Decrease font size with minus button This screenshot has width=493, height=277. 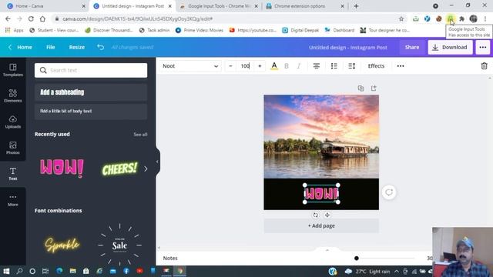tap(230, 66)
